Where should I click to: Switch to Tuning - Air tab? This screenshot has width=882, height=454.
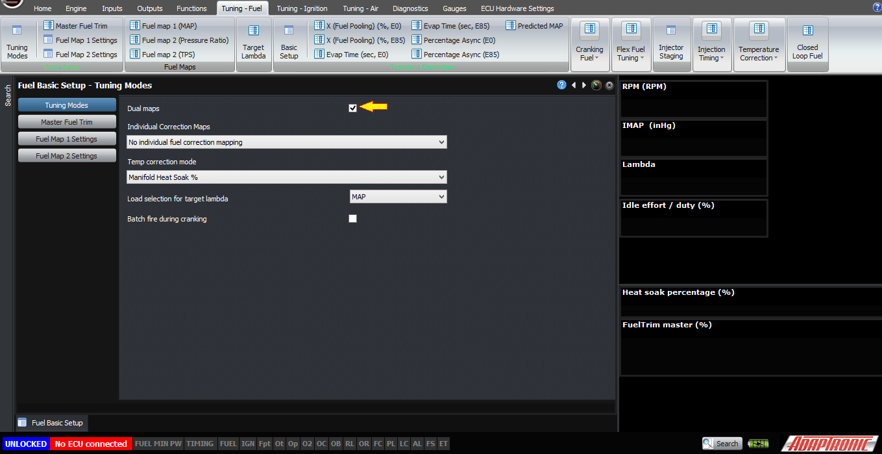(360, 8)
